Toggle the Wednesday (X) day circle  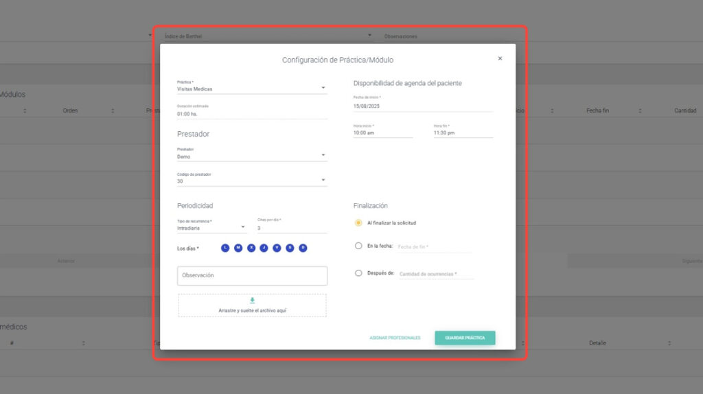click(251, 248)
